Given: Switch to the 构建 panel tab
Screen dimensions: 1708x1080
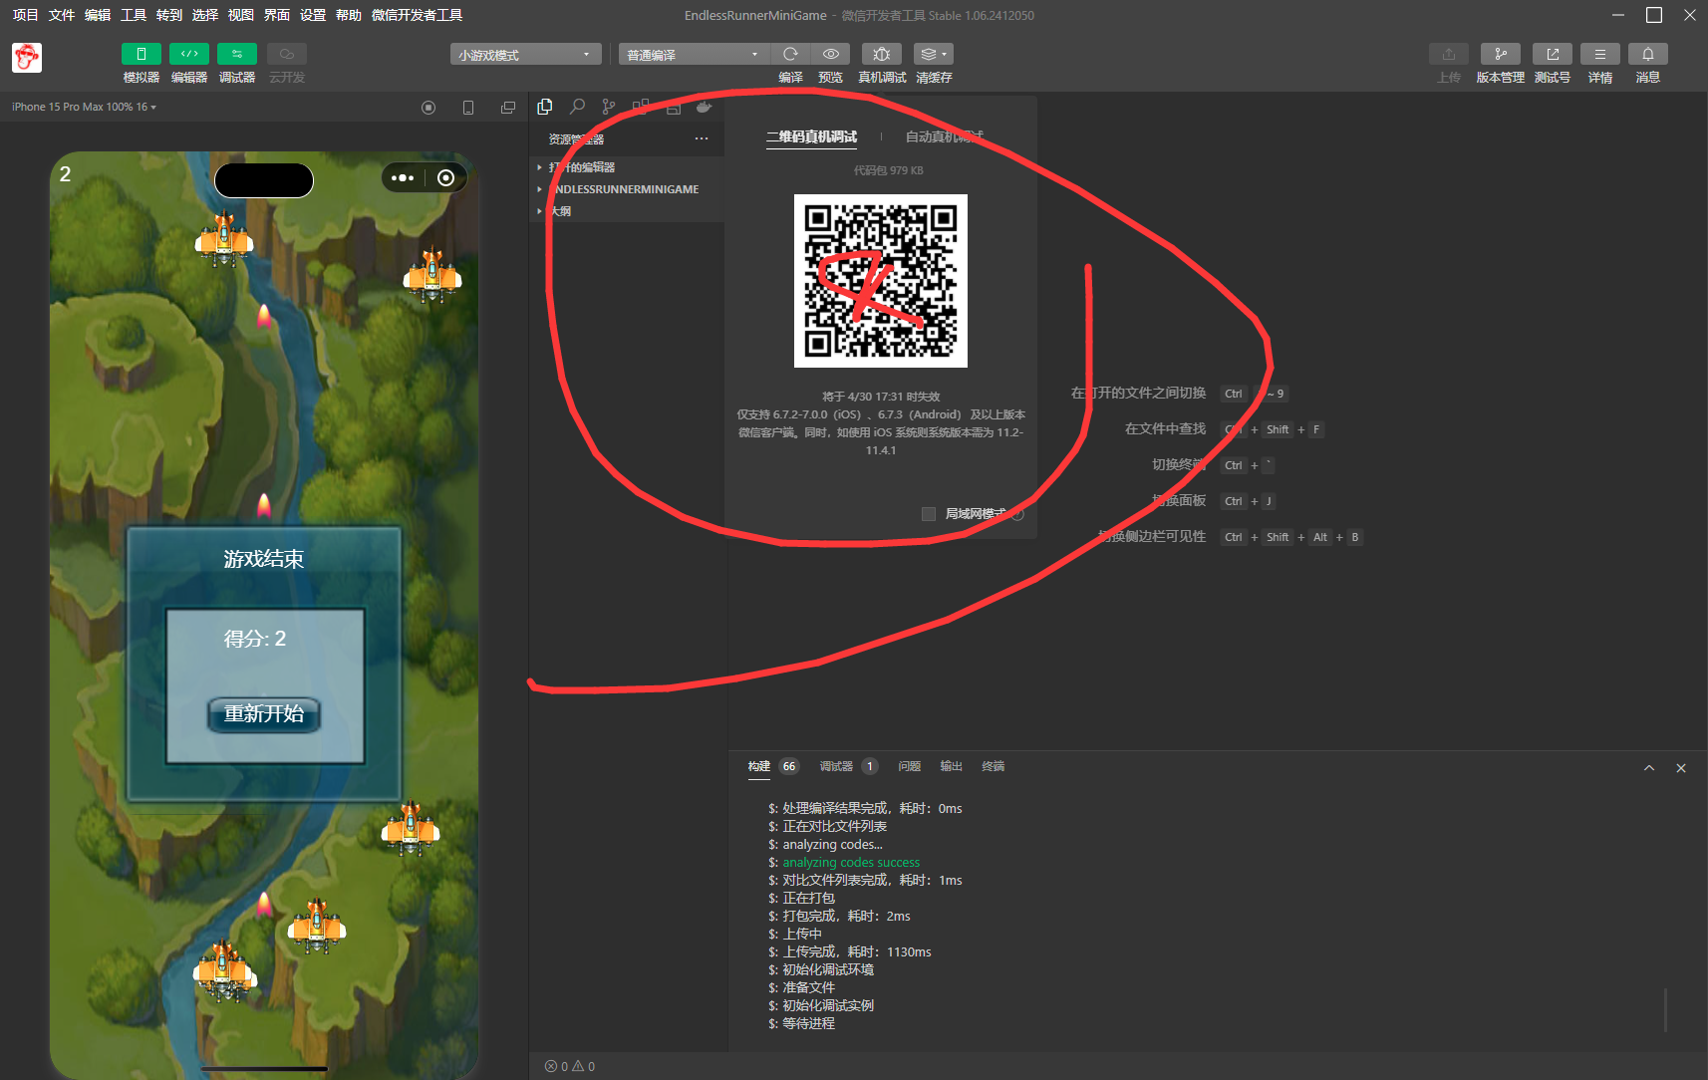Looking at the screenshot, I should tap(759, 766).
